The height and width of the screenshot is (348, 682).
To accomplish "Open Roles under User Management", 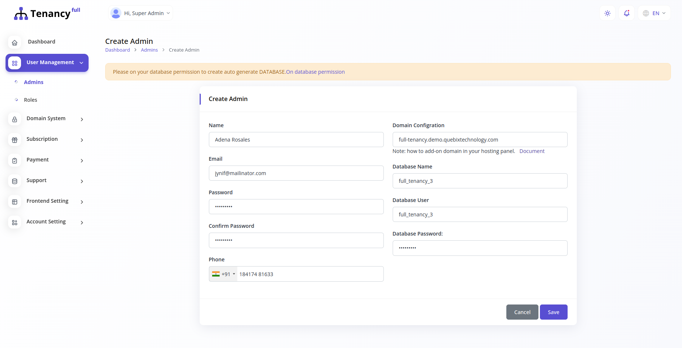I will coord(31,100).
